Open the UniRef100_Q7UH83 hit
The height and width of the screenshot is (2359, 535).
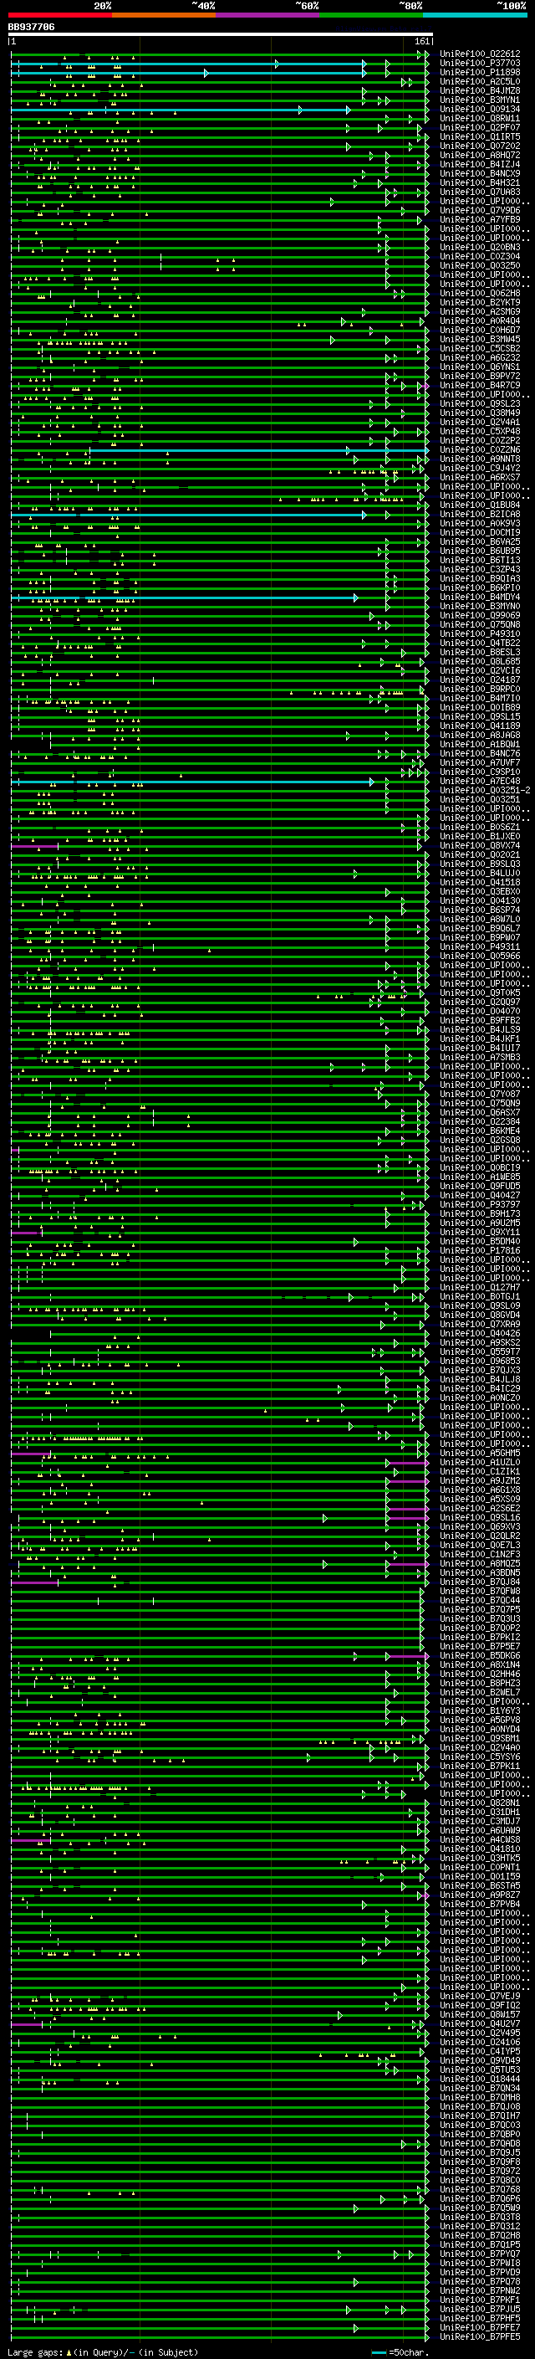tap(480, 192)
